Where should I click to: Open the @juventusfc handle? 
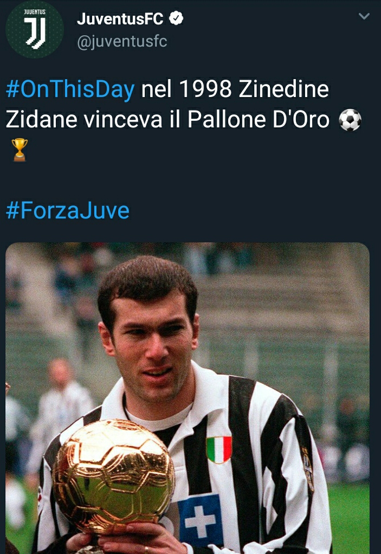122,42
